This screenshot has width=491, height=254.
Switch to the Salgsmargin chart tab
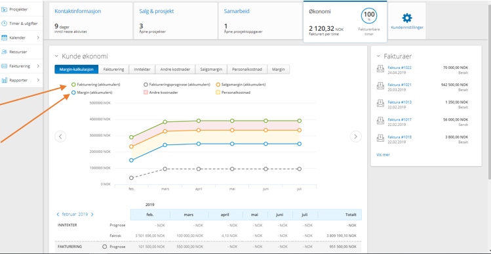(x=211, y=70)
